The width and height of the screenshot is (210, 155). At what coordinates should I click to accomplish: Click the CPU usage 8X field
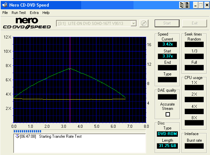pyautogui.click(x=194, y=123)
